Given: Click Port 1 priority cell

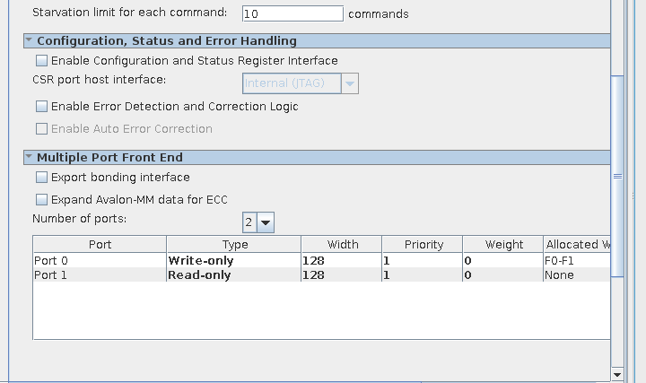Looking at the screenshot, I should pyautogui.click(x=423, y=275).
